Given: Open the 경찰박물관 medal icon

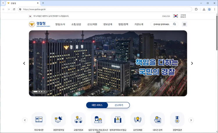Looking at the screenshot, I should tap(177, 120).
